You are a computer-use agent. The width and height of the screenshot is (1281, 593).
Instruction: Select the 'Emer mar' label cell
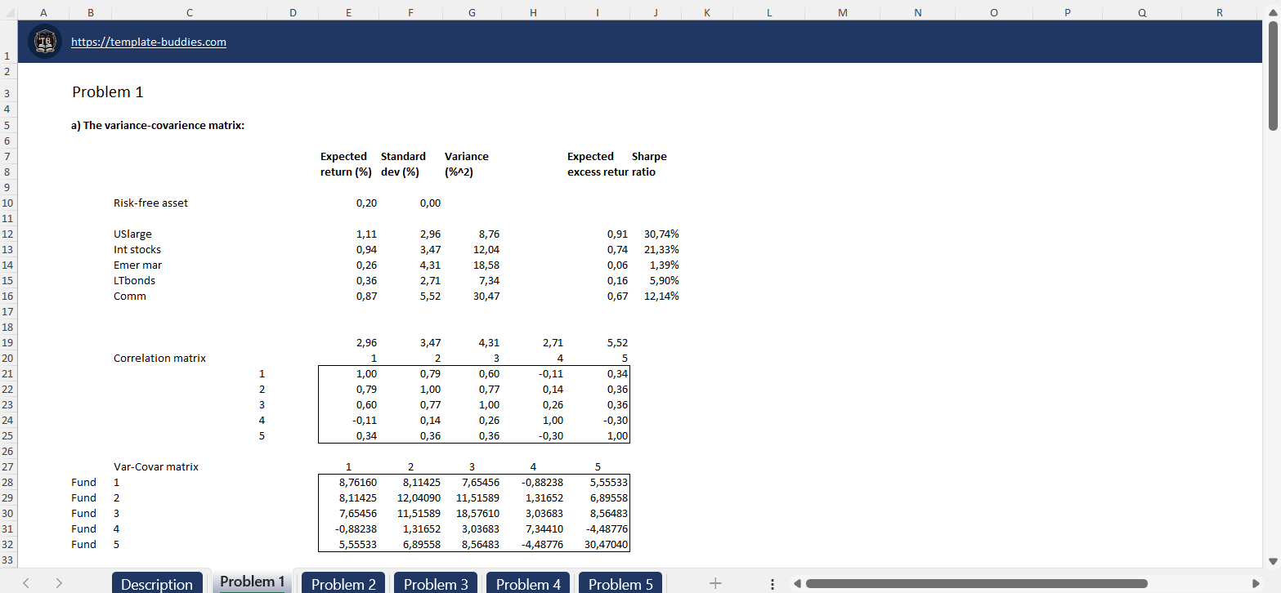[x=137, y=265]
